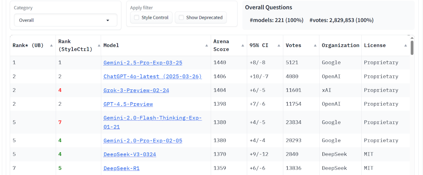Select arena score 1398
The height and width of the screenshot is (175, 423).
point(220,104)
